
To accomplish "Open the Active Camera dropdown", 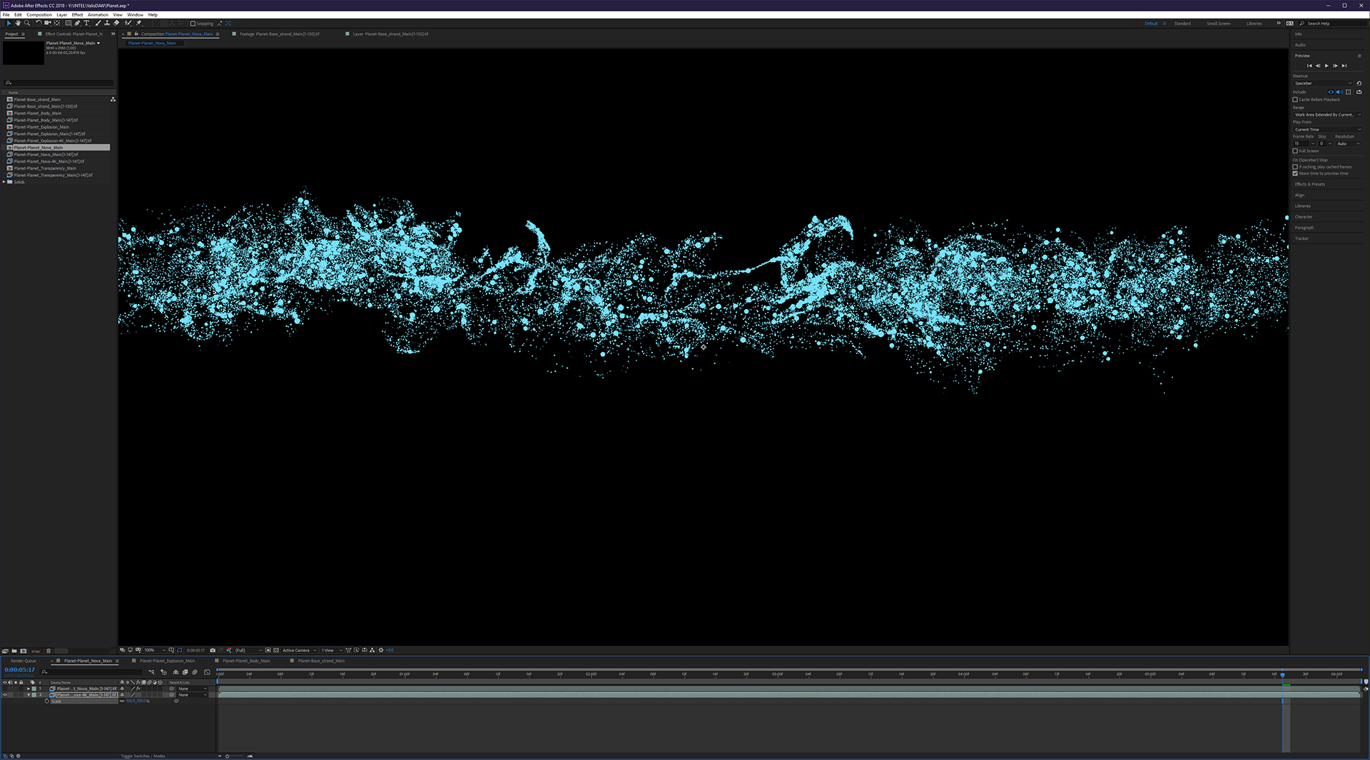I will [299, 650].
